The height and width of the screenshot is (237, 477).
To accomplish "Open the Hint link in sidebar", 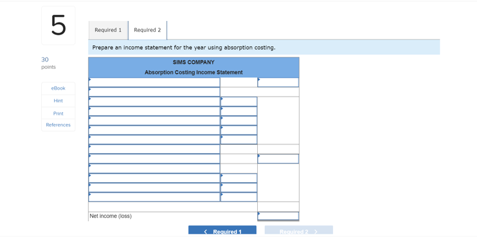I will pos(58,100).
